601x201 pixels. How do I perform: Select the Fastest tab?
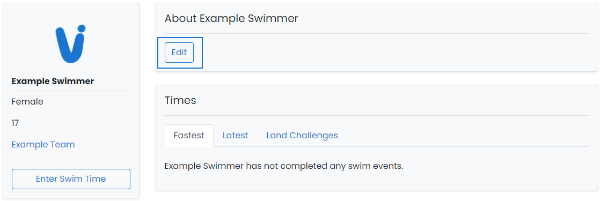(189, 135)
